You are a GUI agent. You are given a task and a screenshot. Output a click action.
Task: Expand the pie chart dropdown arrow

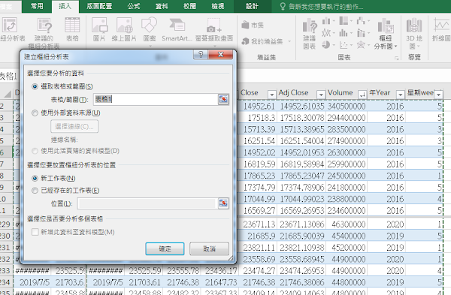(334, 45)
